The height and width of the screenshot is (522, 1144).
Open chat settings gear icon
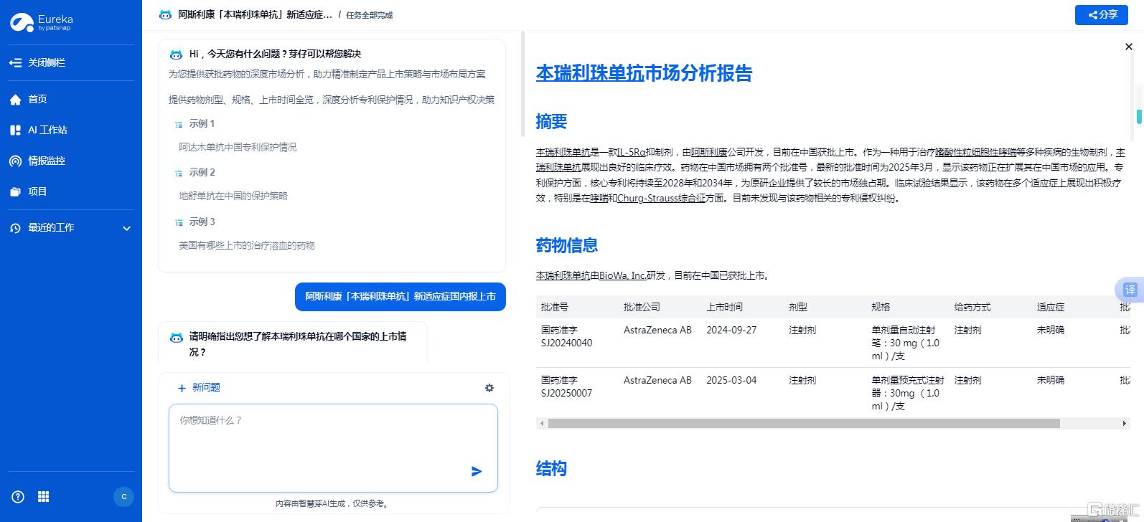tap(489, 388)
